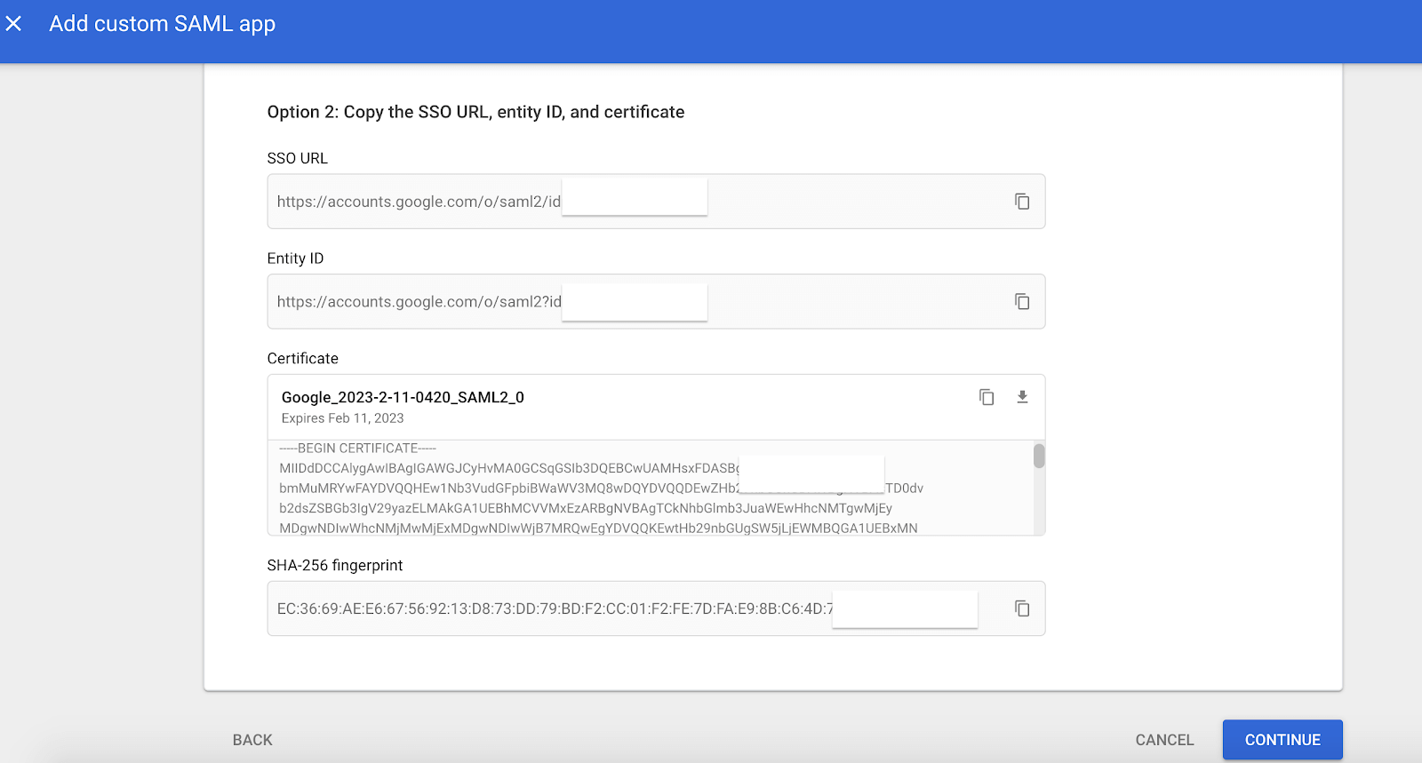Copy the Entity ID to clipboard

(x=1022, y=302)
